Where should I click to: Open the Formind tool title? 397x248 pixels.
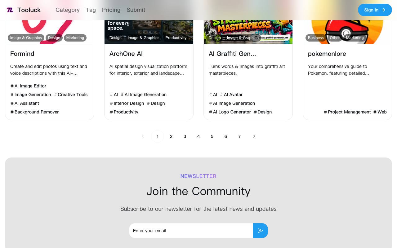(x=22, y=54)
